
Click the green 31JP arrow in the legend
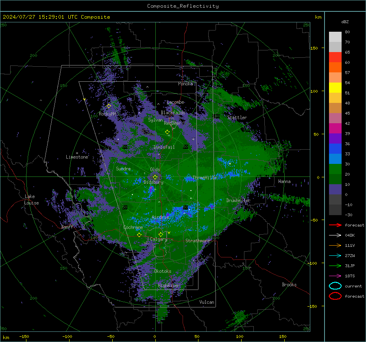point(335,266)
